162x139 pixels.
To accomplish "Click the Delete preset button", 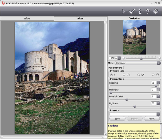I will click(135, 119).
